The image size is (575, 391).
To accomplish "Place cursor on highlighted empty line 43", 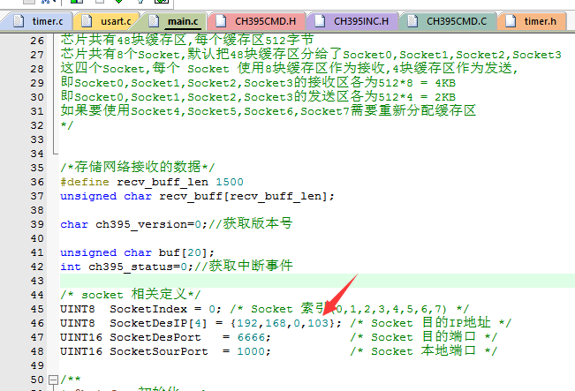I will (317, 281).
